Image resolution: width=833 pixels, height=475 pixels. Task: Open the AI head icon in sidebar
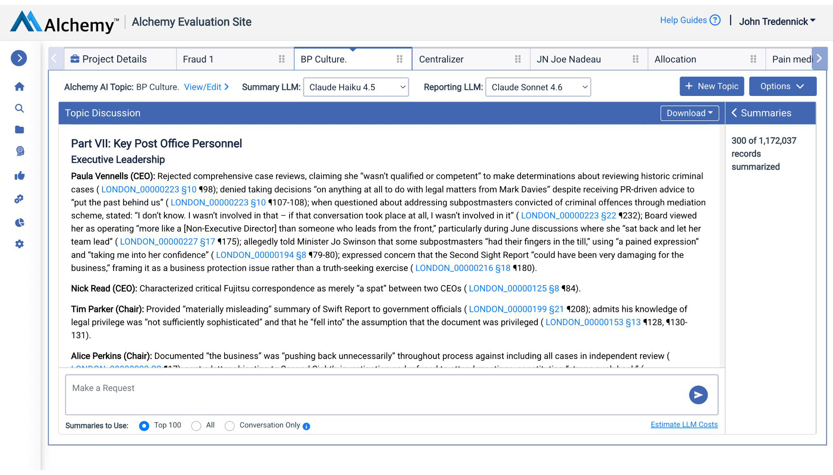pos(20,151)
